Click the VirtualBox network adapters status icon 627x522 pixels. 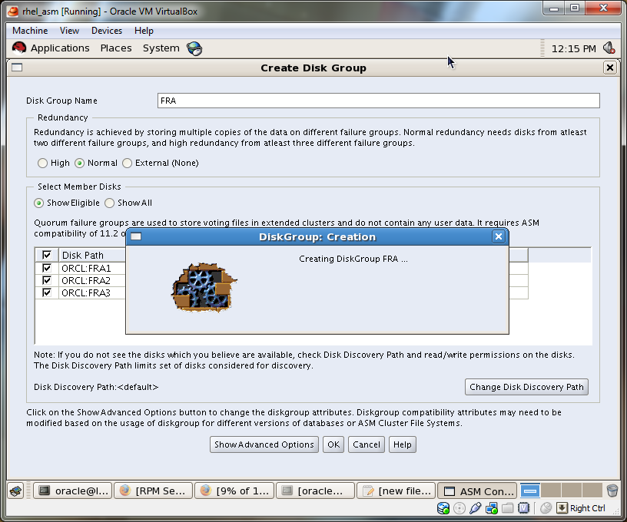492,508
